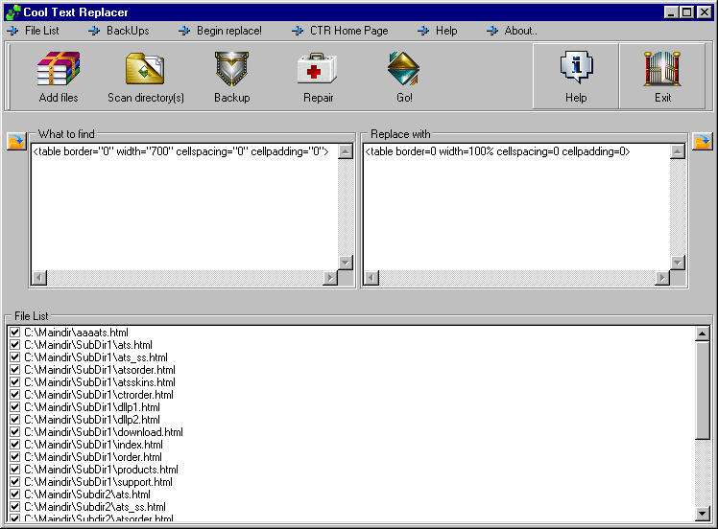Uncheck C:\Maindir\SubDir1\ats.html
718x529 pixels.
[14, 345]
